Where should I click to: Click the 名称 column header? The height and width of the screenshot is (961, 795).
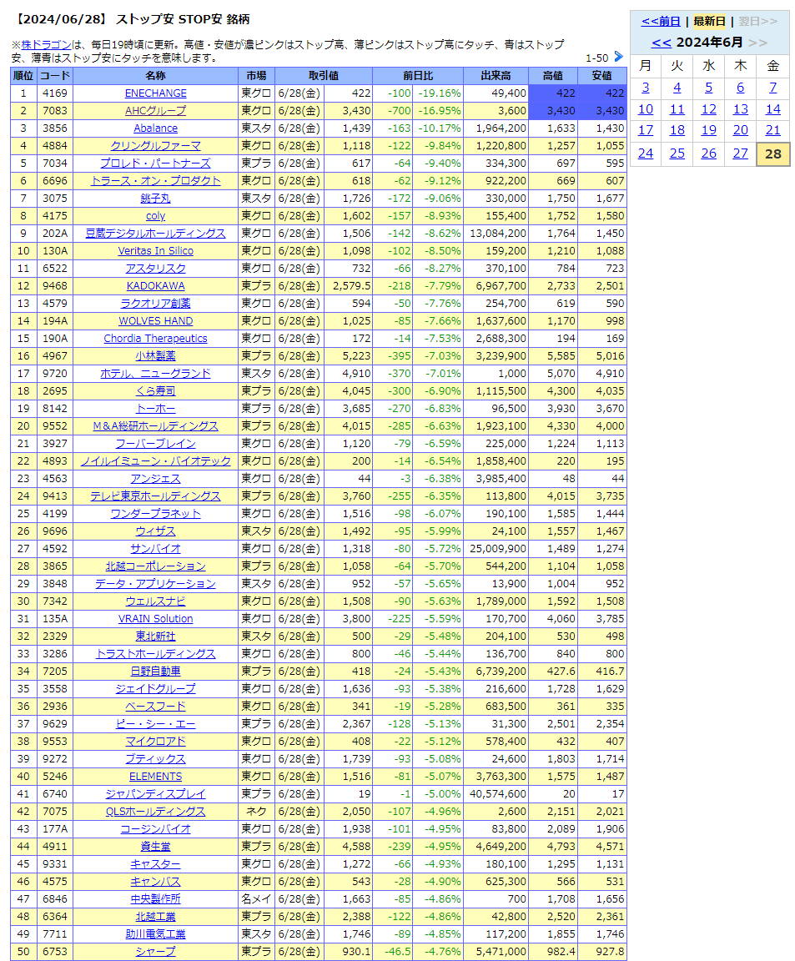point(156,75)
